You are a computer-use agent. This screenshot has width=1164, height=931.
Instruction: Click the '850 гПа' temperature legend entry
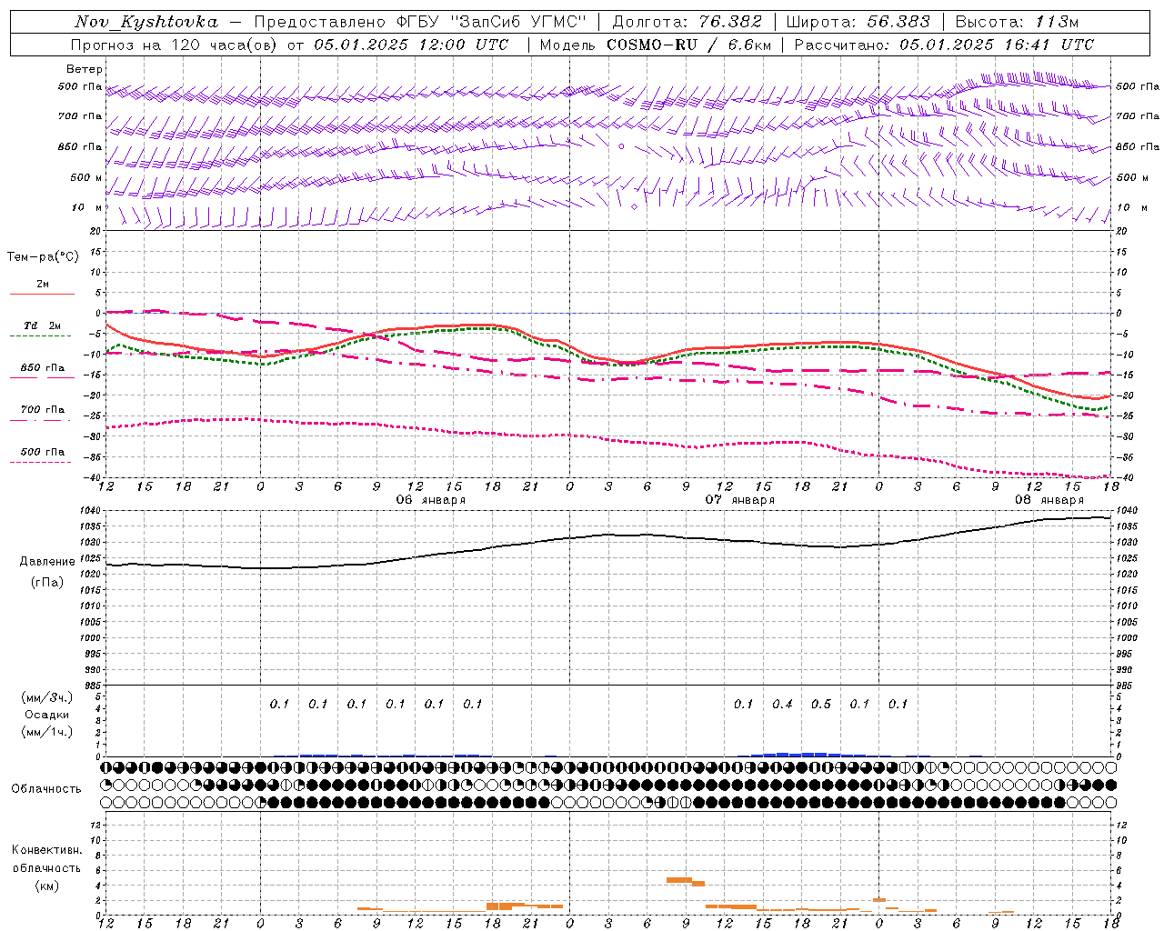pos(43,367)
